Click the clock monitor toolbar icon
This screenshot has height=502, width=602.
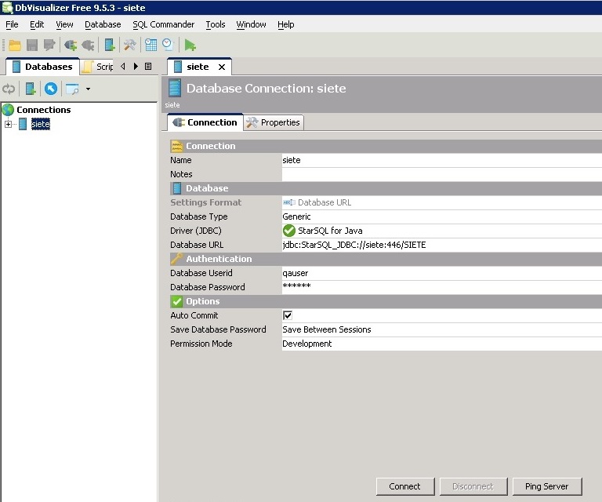tap(167, 45)
